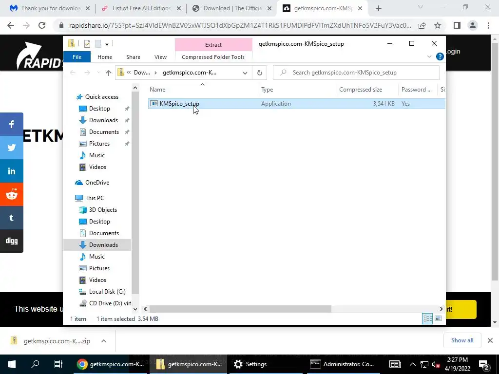499x374 pixels.
Task: Open Chrome profile avatar icon
Action: coord(473,25)
